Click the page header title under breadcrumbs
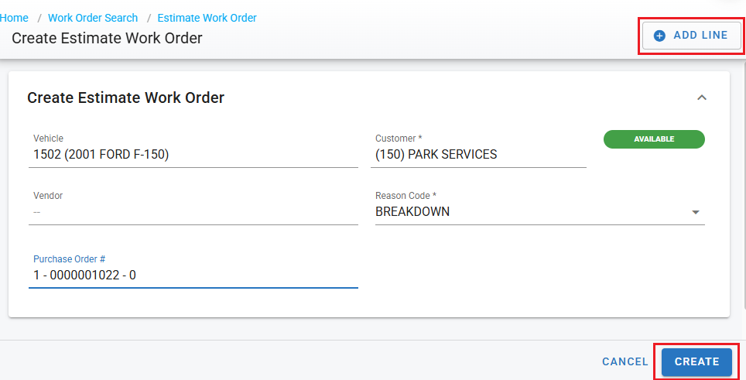This screenshot has height=380, width=746. point(107,38)
